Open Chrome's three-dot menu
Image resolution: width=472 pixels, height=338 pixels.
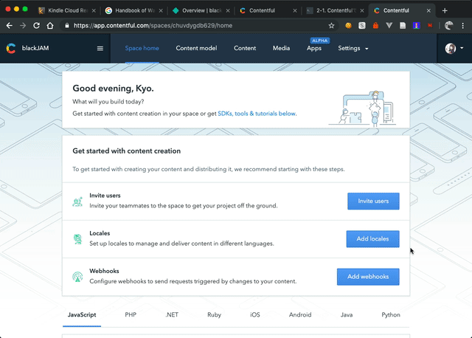tap(463, 26)
